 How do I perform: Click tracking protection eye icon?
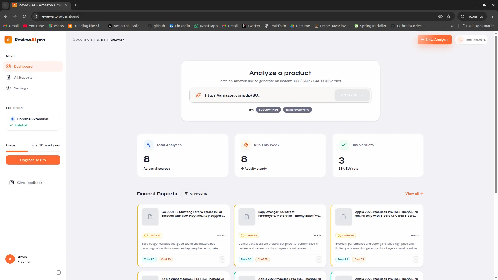tap(440, 16)
